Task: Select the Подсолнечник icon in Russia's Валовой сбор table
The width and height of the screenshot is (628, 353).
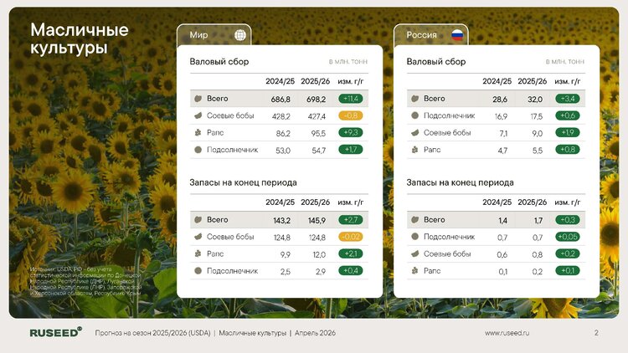Action: (413, 115)
